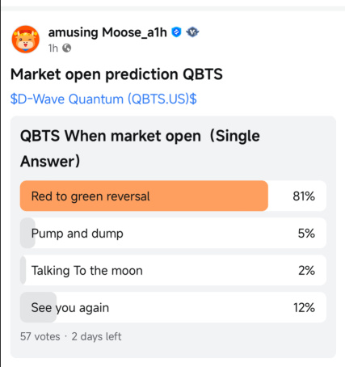Open the amusing Moose_a1h username
This screenshot has height=367, width=345.
tap(107, 32)
